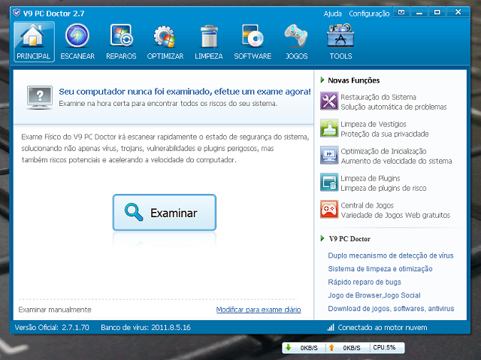This screenshot has width=481, height=360.
Task: Click the Limpeza de Plugins icon
Action: 329,182
